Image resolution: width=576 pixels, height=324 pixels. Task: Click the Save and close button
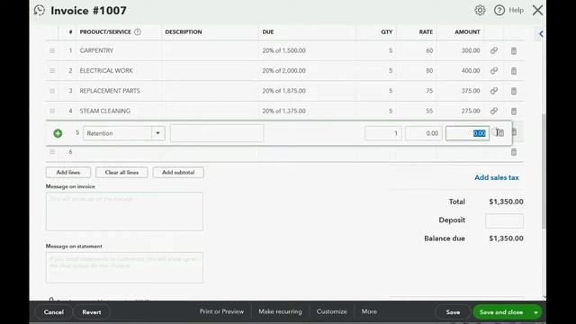(x=501, y=312)
